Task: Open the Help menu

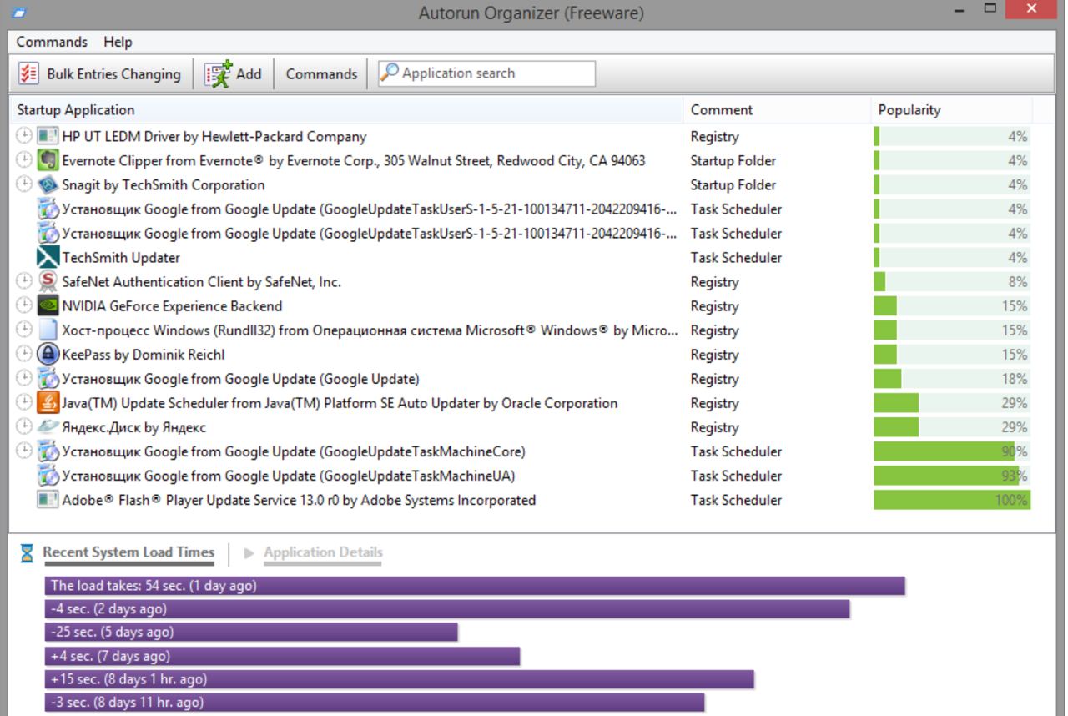Action: coord(118,42)
